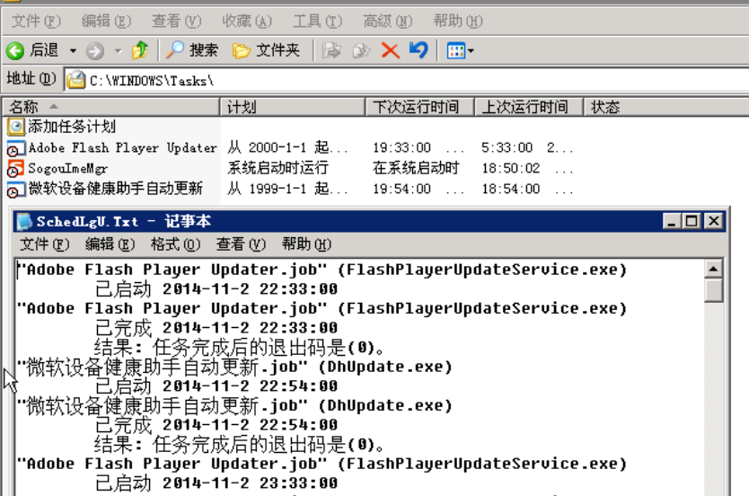Sort by 上次运行时间 column header
749x496 pixels.
click(529, 107)
